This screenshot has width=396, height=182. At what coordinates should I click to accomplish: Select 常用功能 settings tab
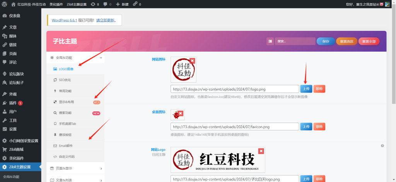pos(75,91)
